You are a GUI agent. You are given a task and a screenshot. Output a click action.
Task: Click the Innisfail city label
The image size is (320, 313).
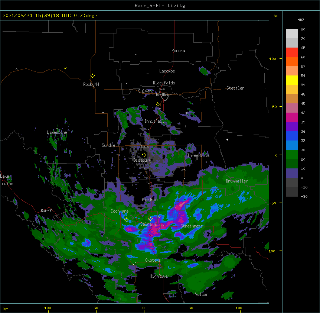click(154, 121)
